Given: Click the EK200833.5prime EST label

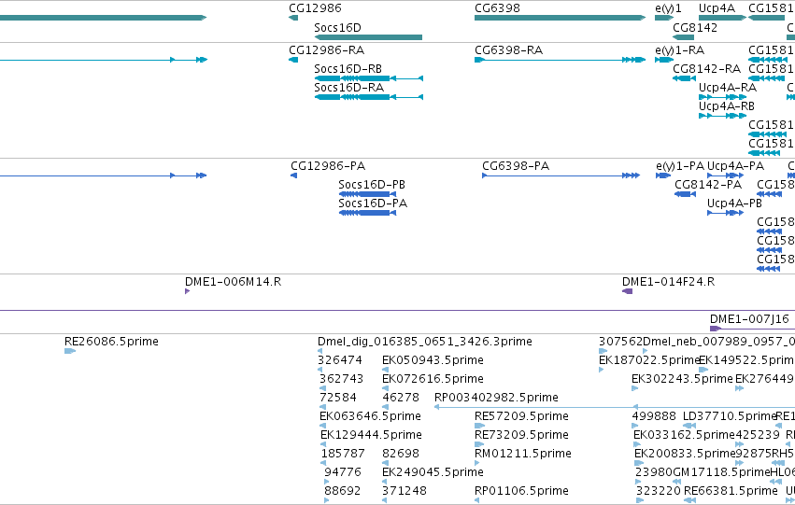Looking at the screenshot, I should pos(685,454).
